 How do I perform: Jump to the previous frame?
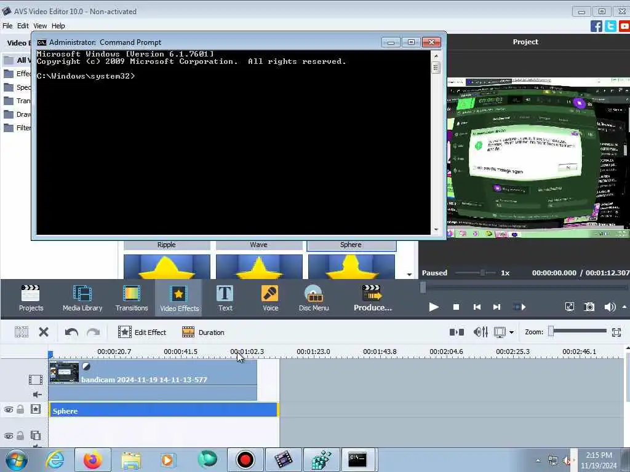pyautogui.click(x=477, y=307)
